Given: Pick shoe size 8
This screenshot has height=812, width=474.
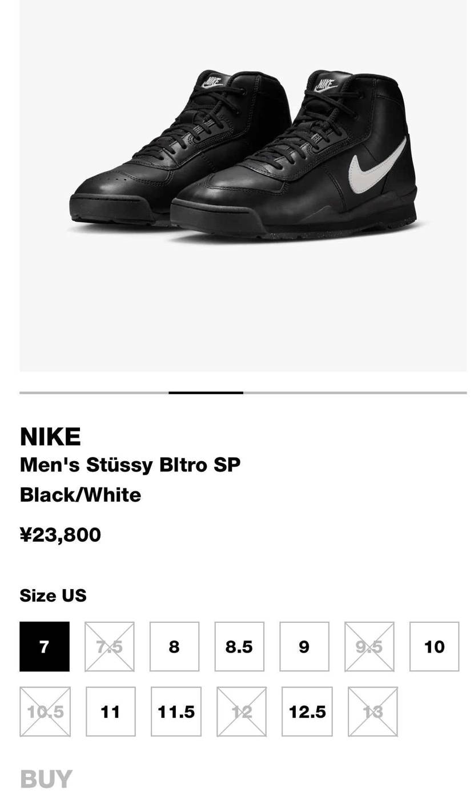Looking at the screenshot, I should pos(174,646).
